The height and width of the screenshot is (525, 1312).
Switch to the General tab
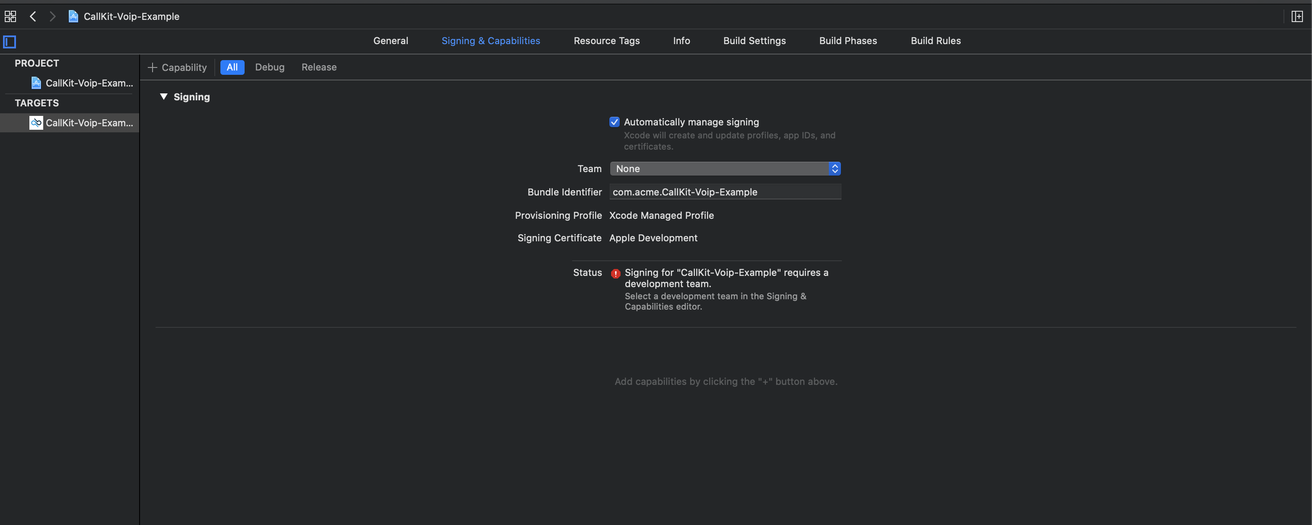click(x=390, y=41)
